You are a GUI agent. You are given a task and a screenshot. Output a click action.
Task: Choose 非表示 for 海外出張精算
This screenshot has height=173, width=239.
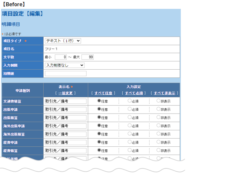pyautogui.click(x=158, y=134)
